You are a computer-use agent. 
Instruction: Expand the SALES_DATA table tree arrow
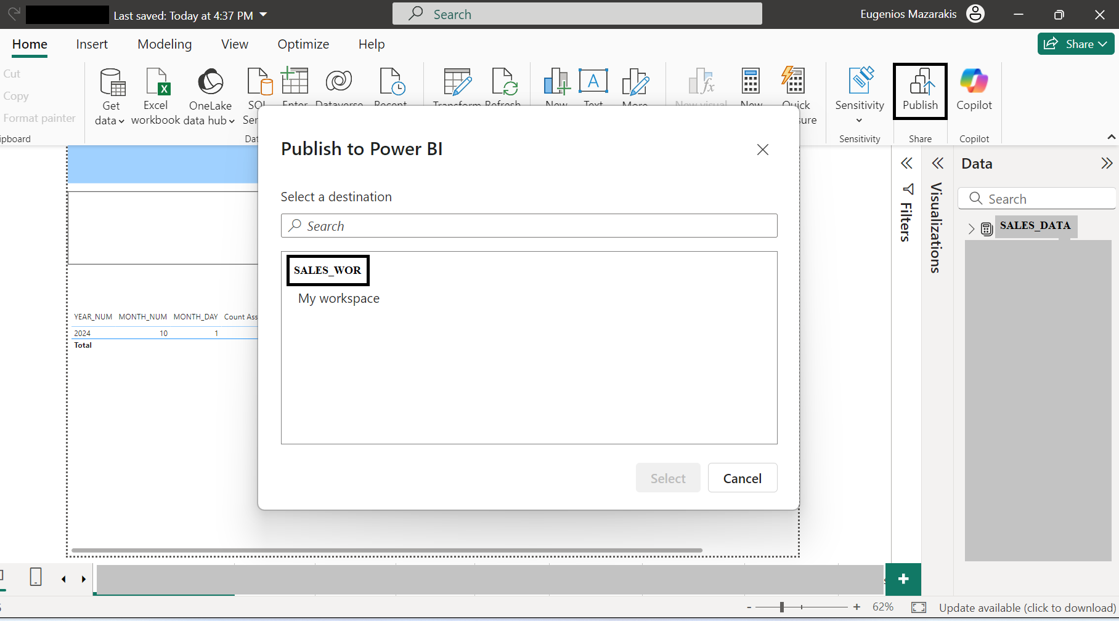tap(972, 229)
